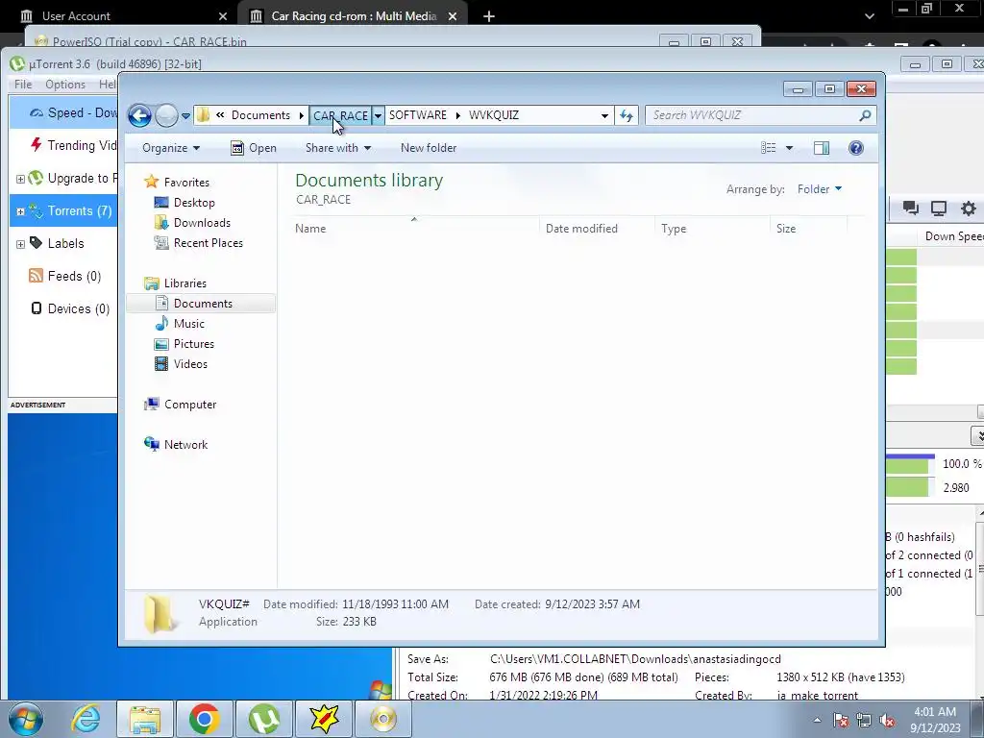The width and height of the screenshot is (984, 738).
Task: Change view with the view icon button
Action: pos(769,148)
